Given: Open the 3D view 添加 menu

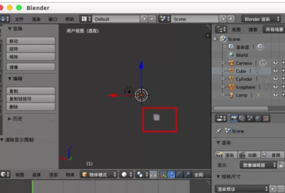Looking at the screenshot, I should (53, 174).
